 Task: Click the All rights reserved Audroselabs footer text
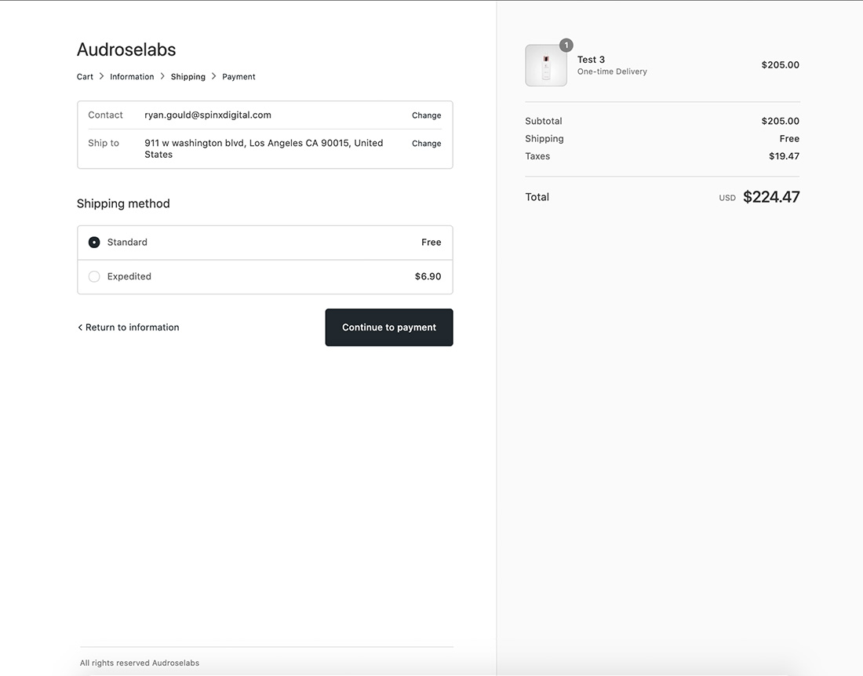[139, 663]
